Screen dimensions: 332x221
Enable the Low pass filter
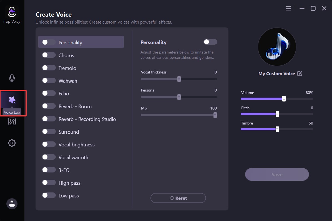click(49, 195)
